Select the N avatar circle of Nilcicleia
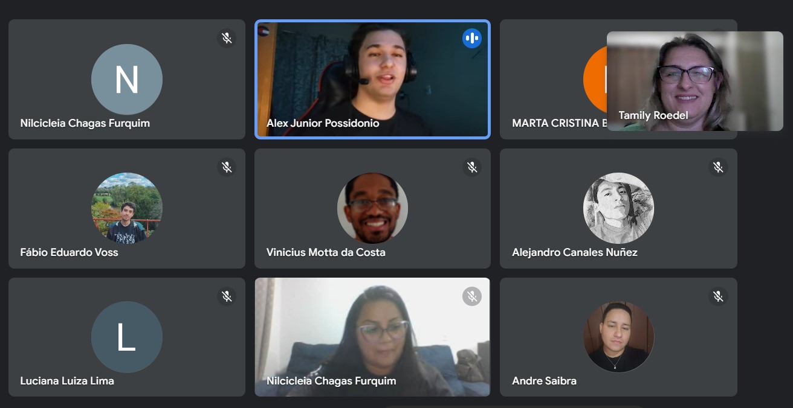Screen dimensions: 793x408 coord(127,80)
